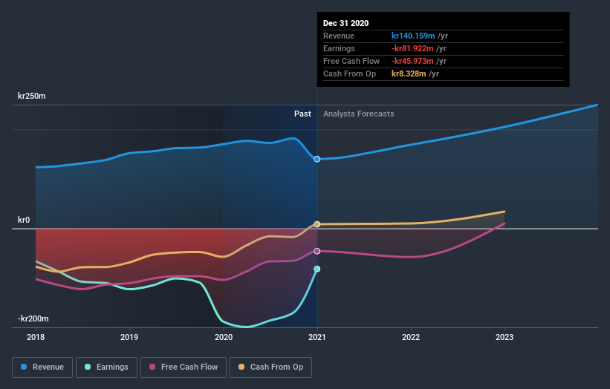The image size is (610, 389).
Task: Toggle the Cash From Op legend button
Action: (x=270, y=367)
